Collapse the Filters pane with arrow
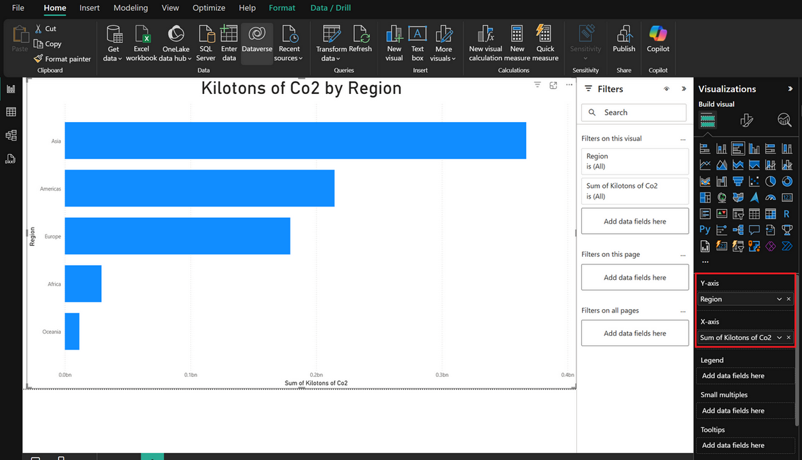Screen dimensions: 802x460 pos(684,89)
